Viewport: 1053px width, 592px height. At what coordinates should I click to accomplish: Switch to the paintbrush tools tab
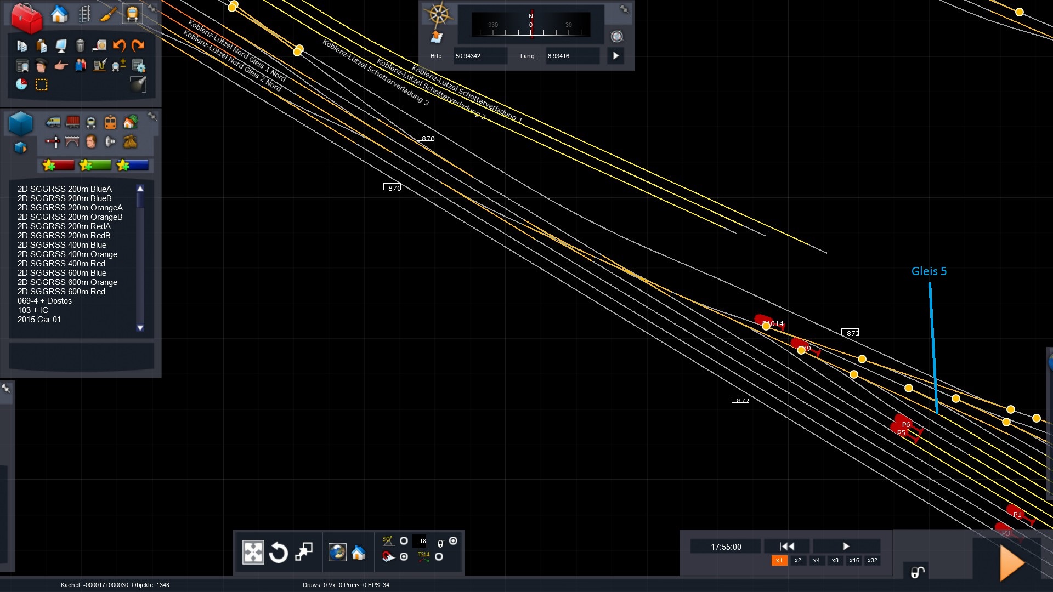tap(108, 14)
